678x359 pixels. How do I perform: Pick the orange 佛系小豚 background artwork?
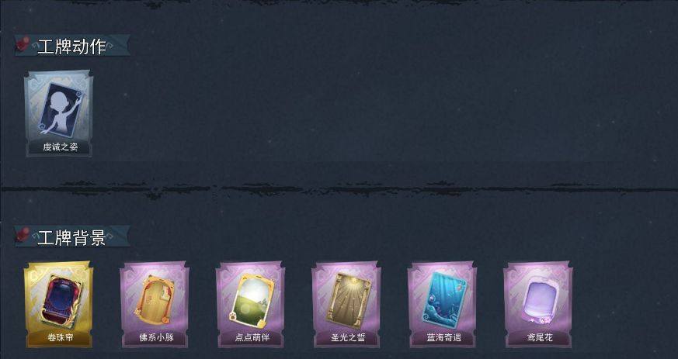coord(155,300)
